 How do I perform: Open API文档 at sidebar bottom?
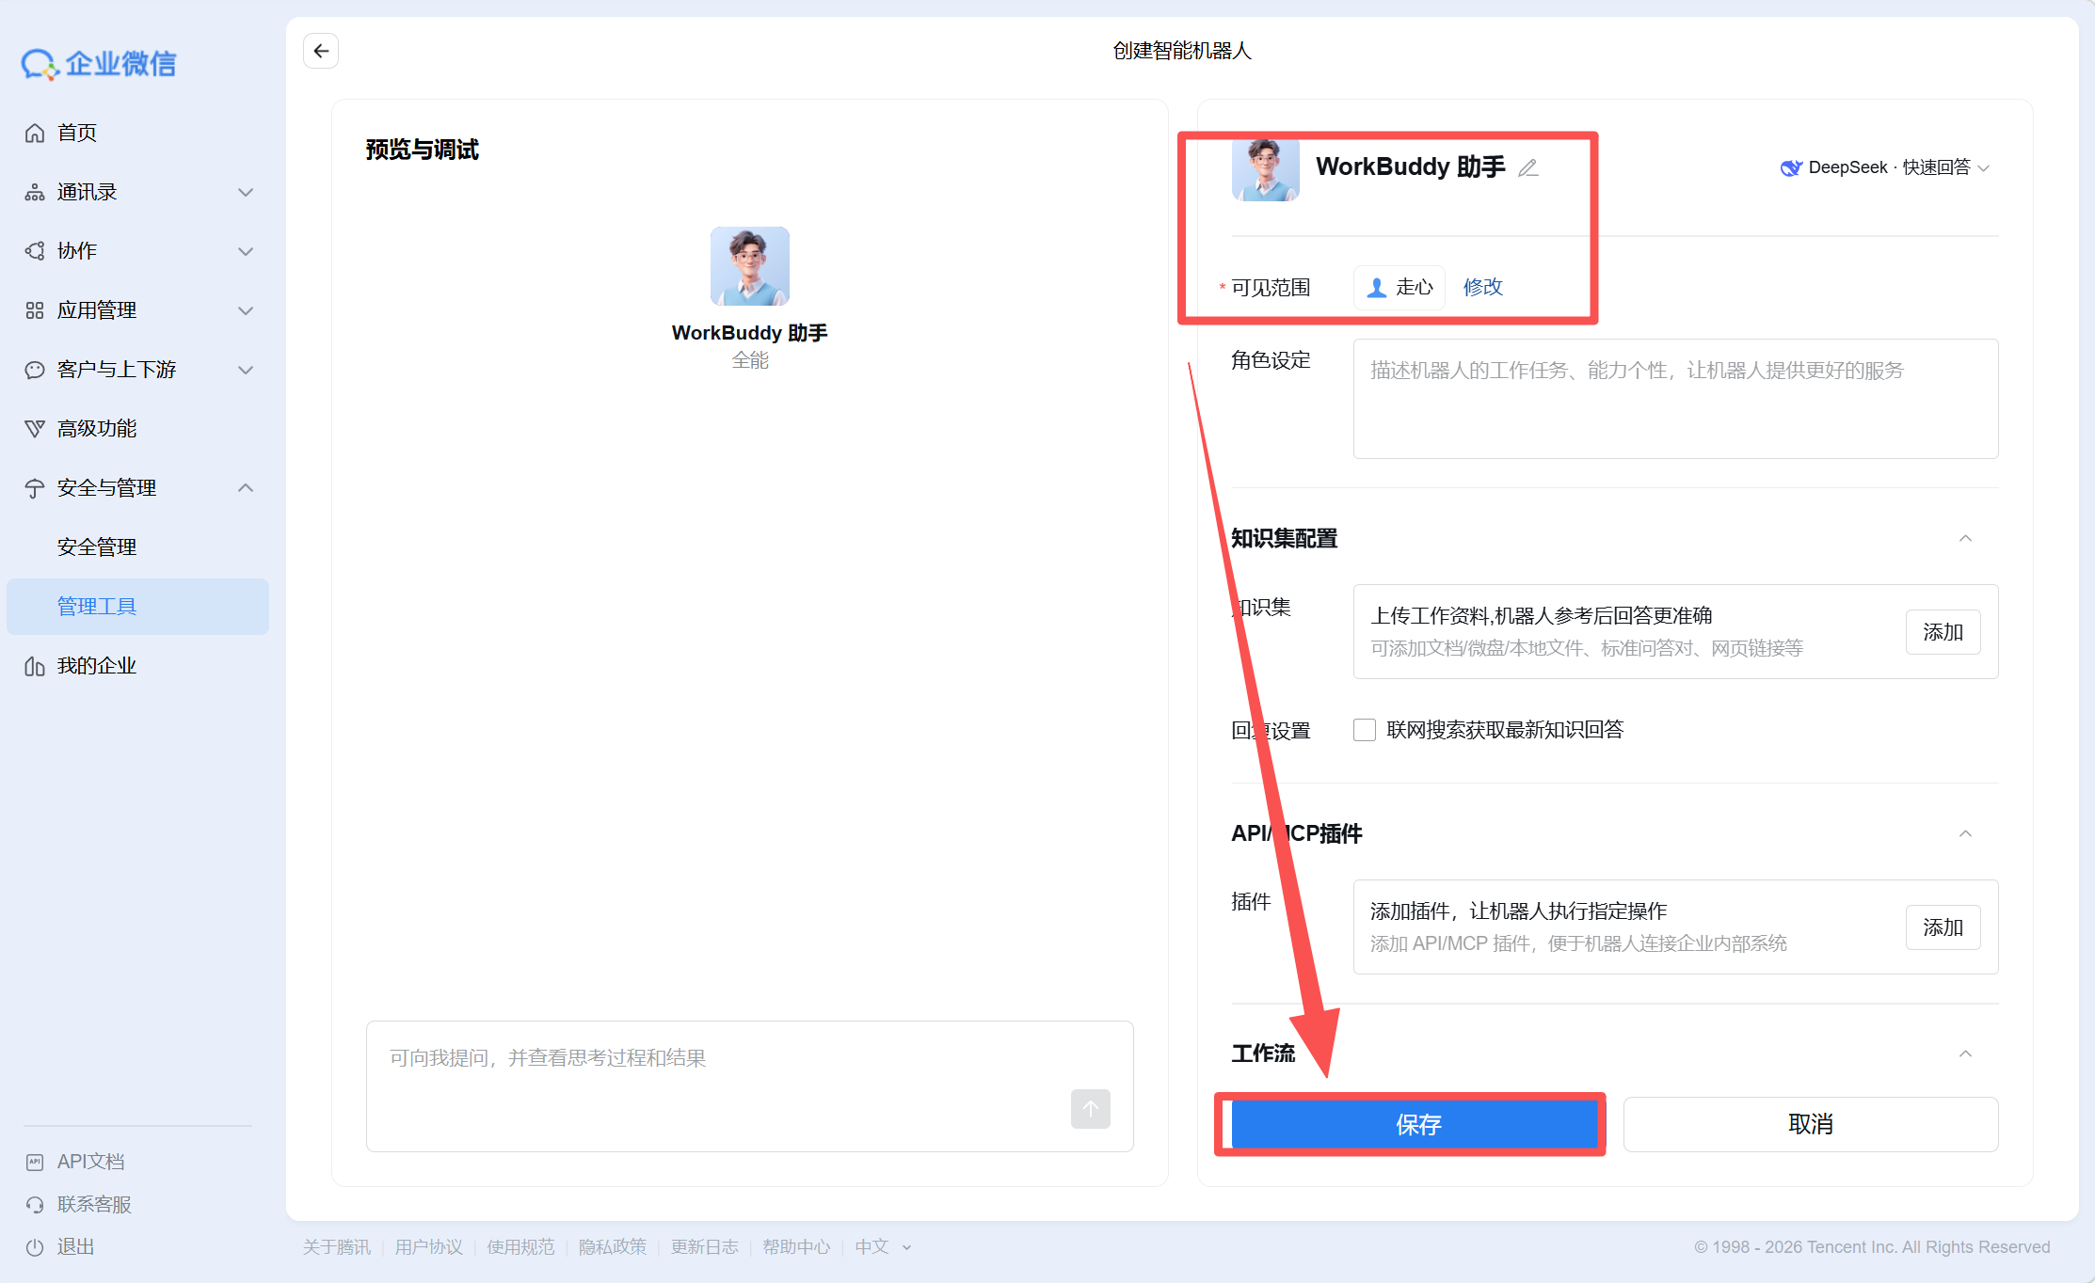point(90,1162)
